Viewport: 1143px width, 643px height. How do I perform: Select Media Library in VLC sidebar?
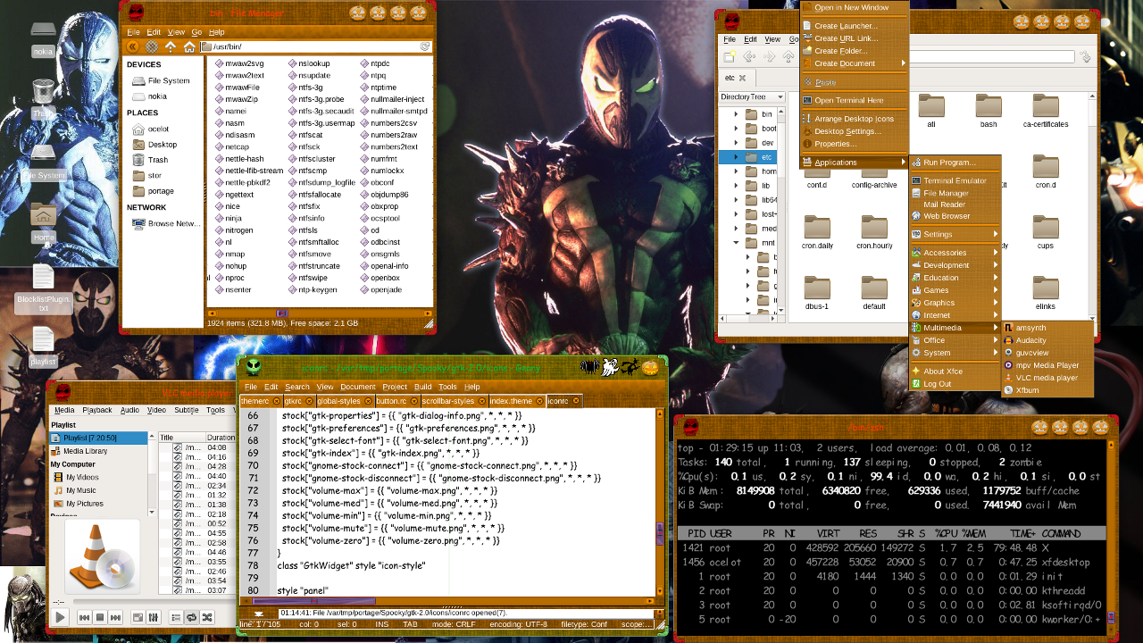(x=98, y=451)
